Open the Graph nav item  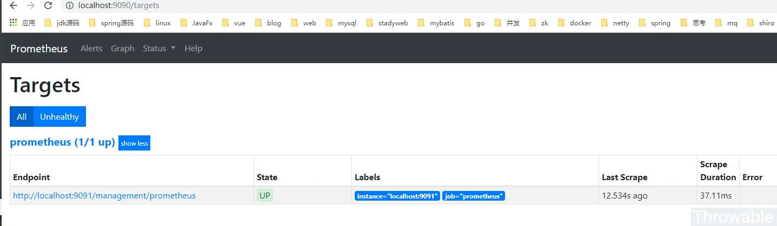point(123,49)
